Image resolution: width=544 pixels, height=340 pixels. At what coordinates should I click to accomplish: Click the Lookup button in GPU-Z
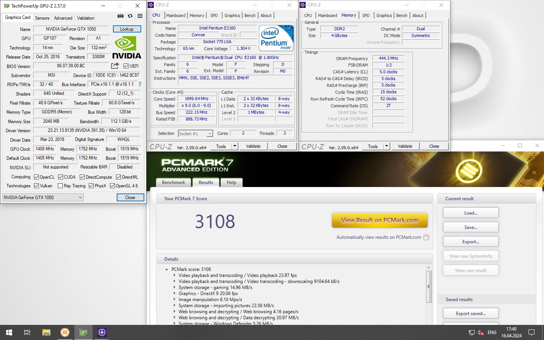tap(127, 29)
